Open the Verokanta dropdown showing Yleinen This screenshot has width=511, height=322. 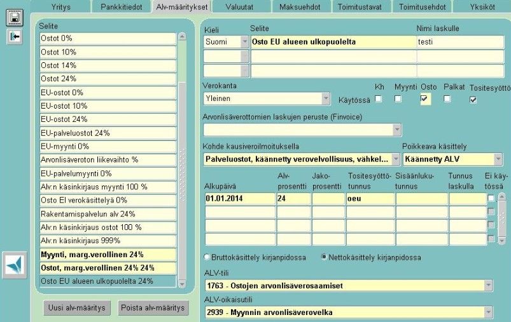[x=326, y=98]
